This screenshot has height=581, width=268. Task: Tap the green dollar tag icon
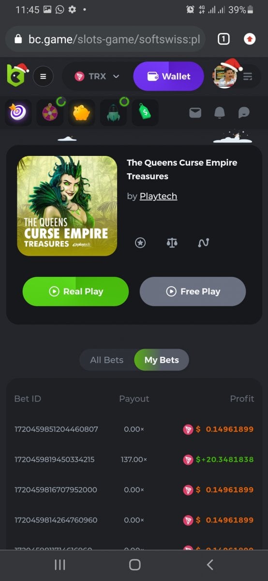click(x=145, y=112)
